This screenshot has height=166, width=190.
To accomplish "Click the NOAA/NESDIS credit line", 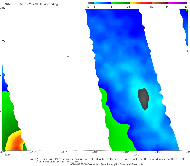I will coord(106,164).
